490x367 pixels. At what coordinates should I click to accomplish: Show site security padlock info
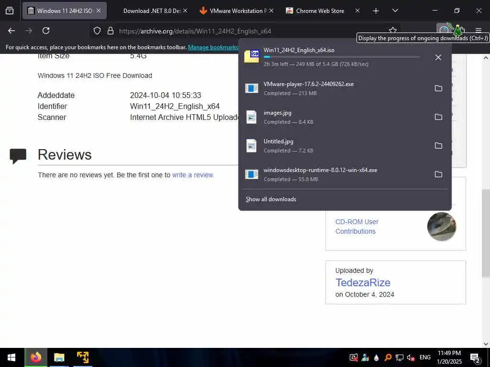coord(111,31)
